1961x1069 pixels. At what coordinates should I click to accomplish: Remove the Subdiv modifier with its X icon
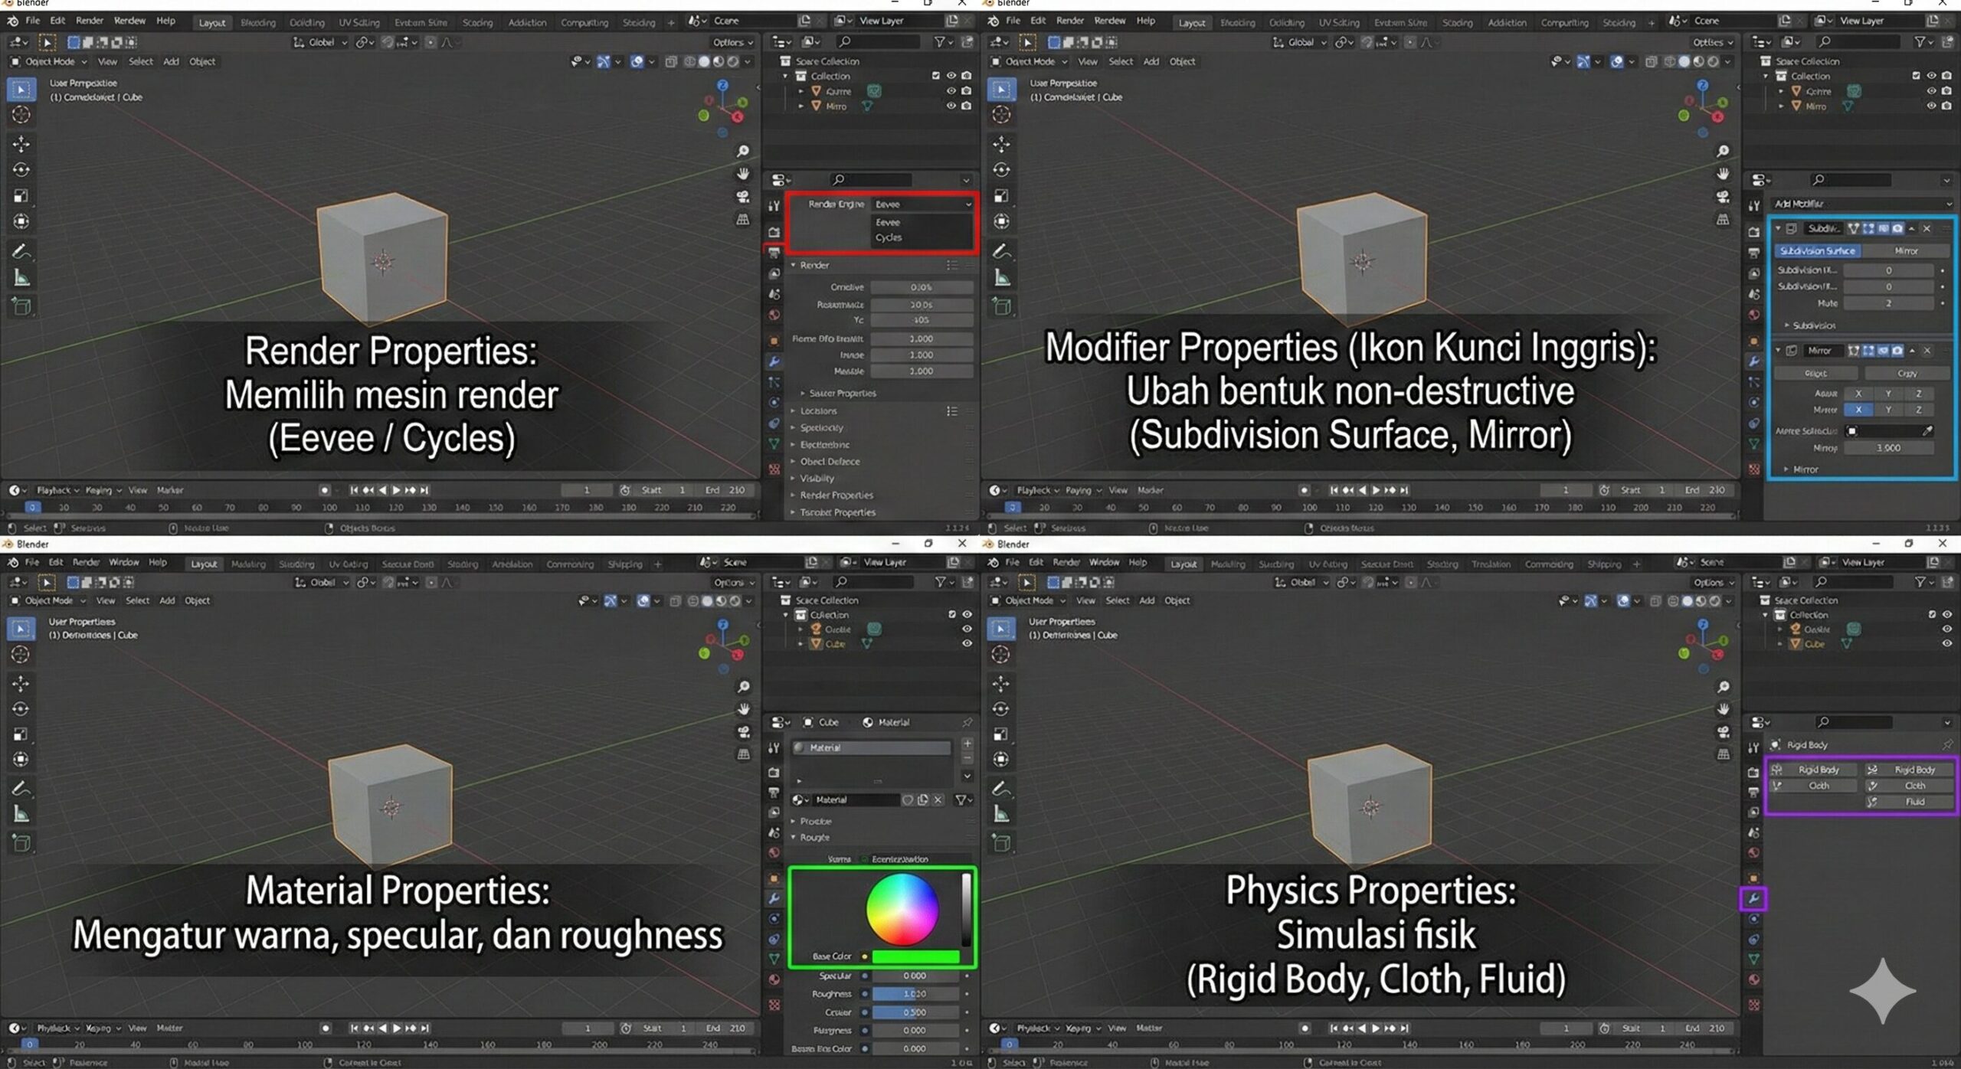(x=1927, y=228)
